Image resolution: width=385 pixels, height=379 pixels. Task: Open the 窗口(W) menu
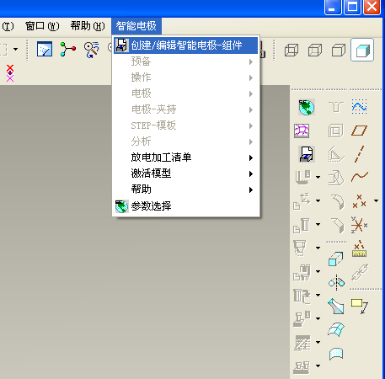[x=42, y=26]
